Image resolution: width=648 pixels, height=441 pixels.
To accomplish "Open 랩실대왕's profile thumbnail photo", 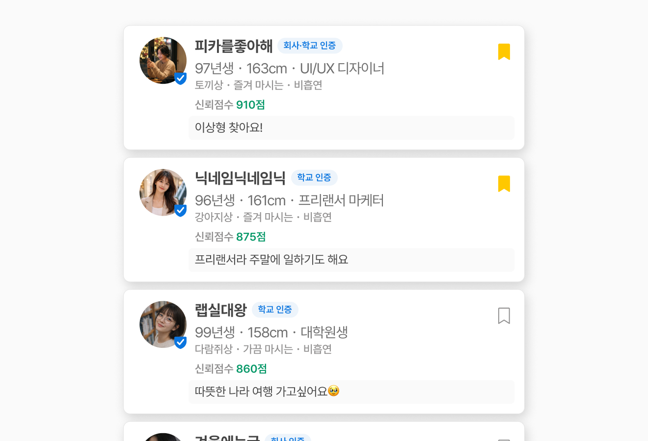I will [x=163, y=324].
